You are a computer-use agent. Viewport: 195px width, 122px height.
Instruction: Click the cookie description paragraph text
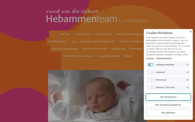[168, 46]
